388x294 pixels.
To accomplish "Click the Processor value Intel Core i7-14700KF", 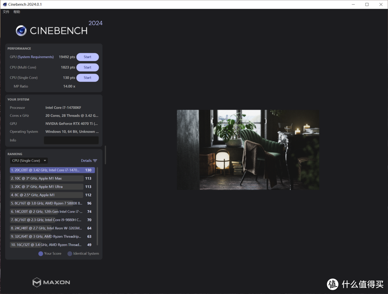I will 63,108.
